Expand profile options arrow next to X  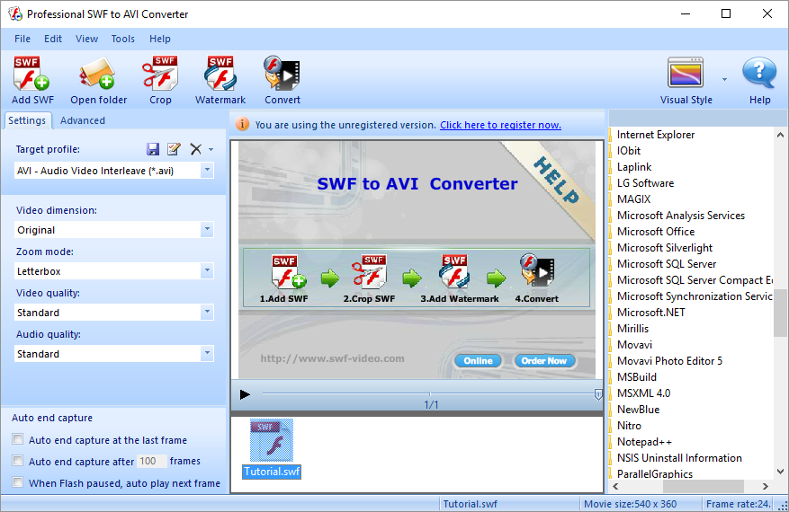211,150
